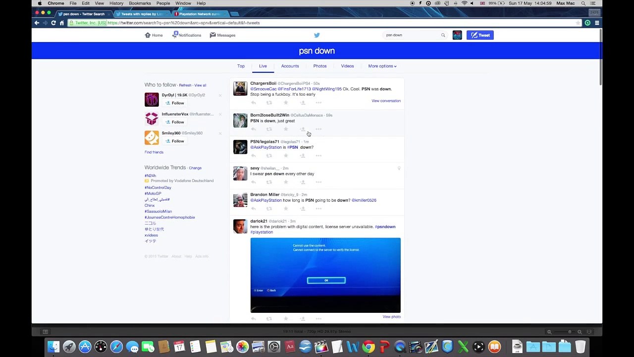Compose with the Tweet button
634x357 pixels.
coord(480,35)
